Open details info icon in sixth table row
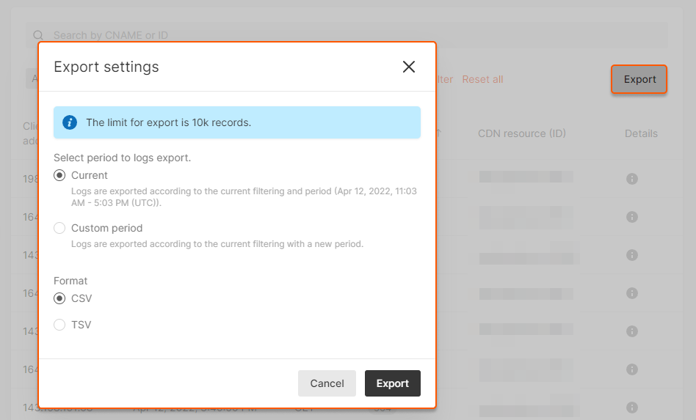This screenshot has width=696, height=420. [x=631, y=369]
